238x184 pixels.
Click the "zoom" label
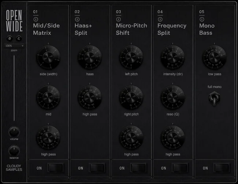[14, 50]
